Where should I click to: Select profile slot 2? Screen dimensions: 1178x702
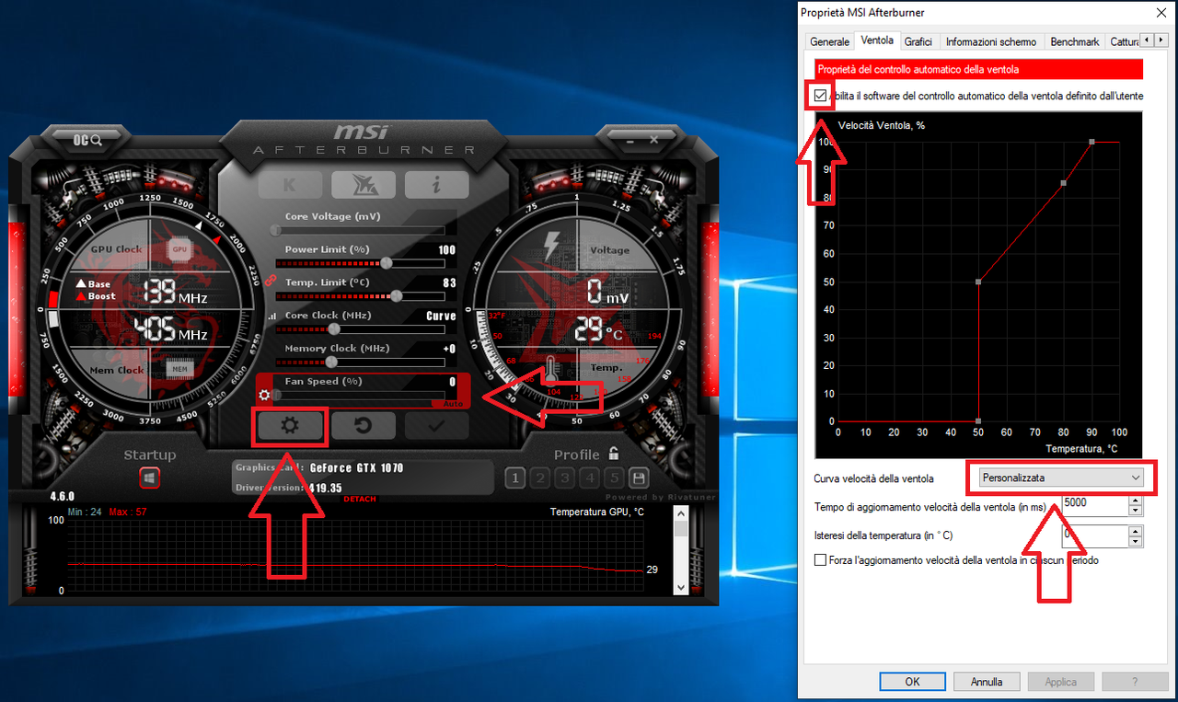pos(540,478)
